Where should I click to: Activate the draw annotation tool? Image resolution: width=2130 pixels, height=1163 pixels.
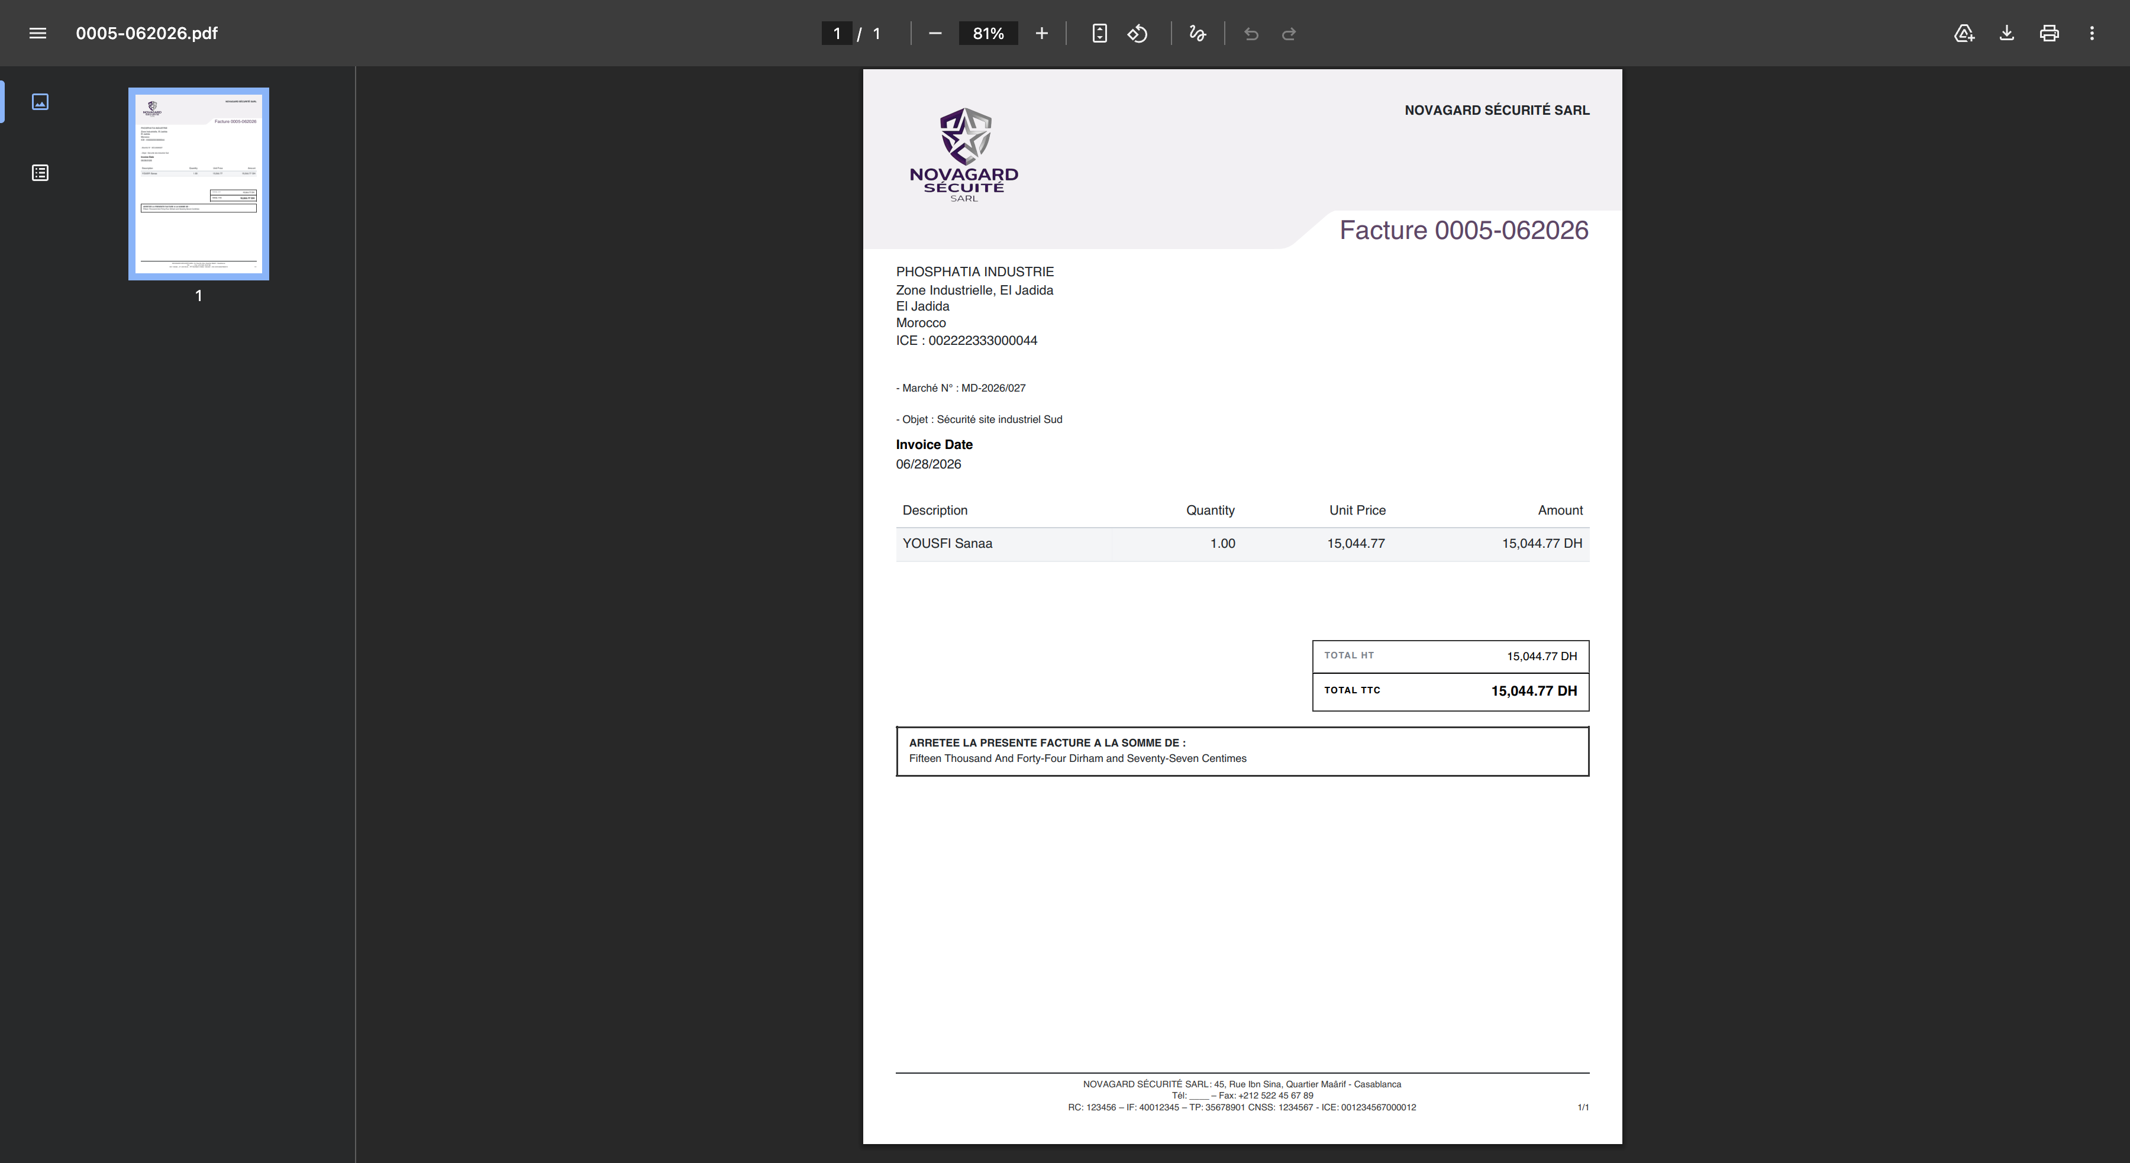point(1198,33)
